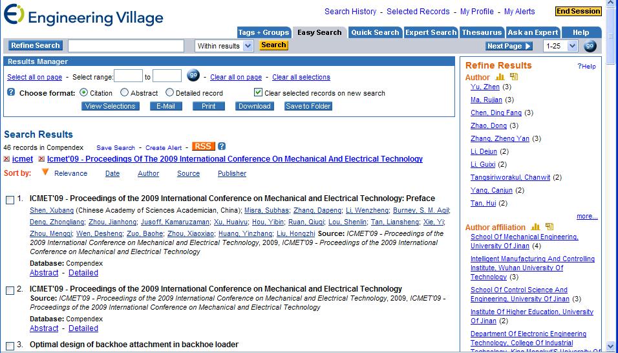
Task: Toggle Clear selected records on new search
Action: [x=258, y=92]
